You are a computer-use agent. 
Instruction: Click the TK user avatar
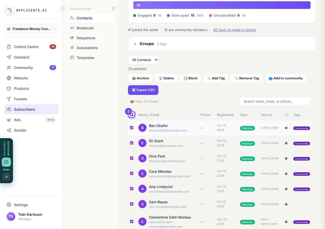pos(11,217)
